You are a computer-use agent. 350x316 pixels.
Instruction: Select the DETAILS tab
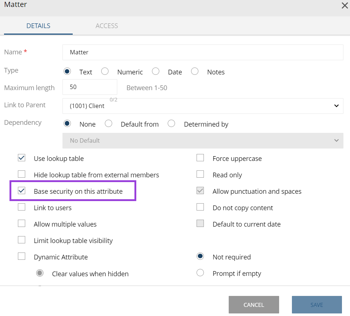(38, 26)
